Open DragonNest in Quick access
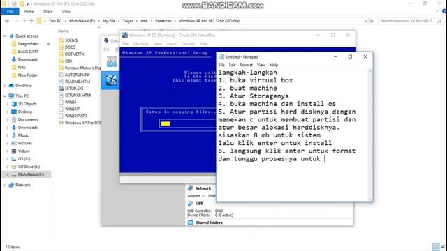Image resolution: width=447 pixels, height=251 pixels. 28,44
